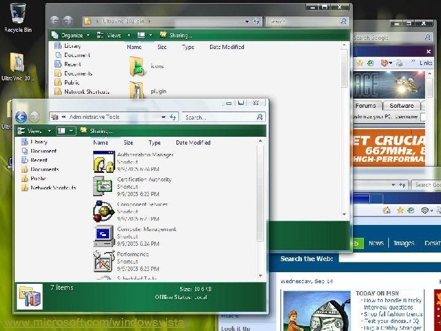The width and height of the screenshot is (441, 331).
Task: Click Forward arrow in Administrative Tools window
Action: pos(34,116)
